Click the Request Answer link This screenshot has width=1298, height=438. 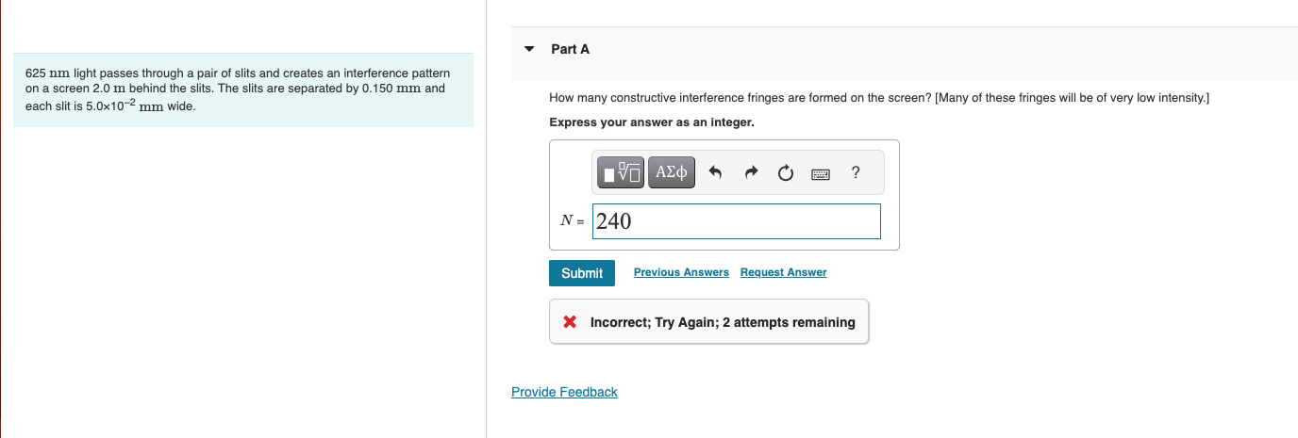[783, 272]
